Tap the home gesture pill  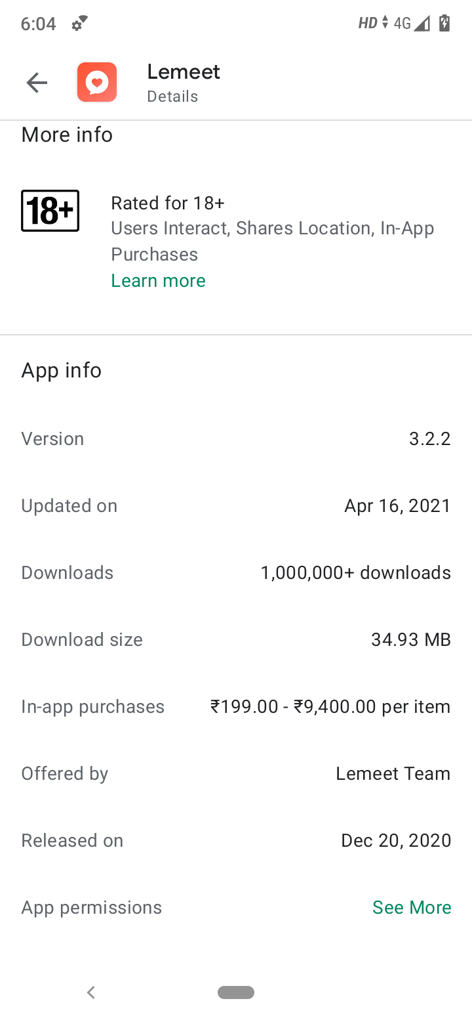[236, 992]
